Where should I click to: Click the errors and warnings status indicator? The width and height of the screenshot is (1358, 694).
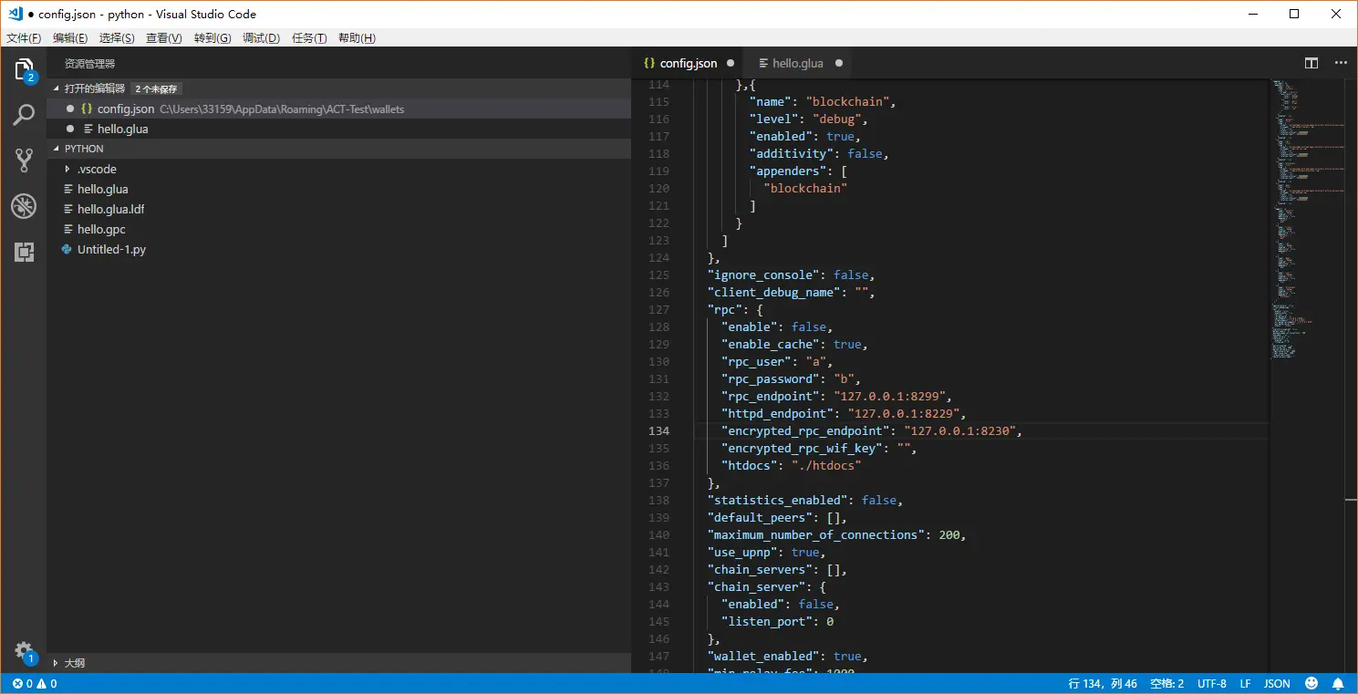[x=35, y=683]
